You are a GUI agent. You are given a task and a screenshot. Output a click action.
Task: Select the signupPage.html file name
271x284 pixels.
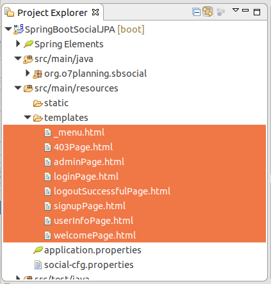pyautogui.click(x=90, y=206)
